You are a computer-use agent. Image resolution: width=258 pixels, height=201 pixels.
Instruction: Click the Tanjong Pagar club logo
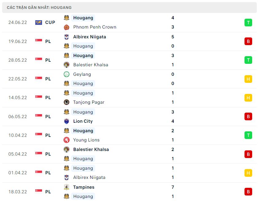point(67,102)
